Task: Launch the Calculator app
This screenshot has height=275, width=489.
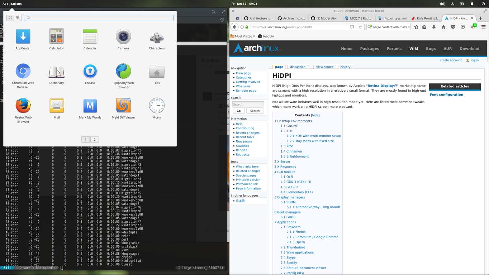Action: (x=57, y=39)
